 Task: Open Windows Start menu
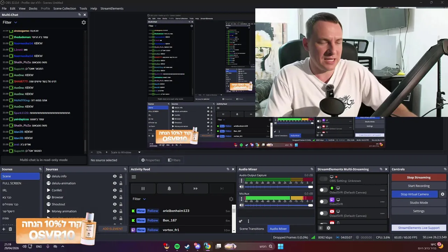click(x=280, y=246)
